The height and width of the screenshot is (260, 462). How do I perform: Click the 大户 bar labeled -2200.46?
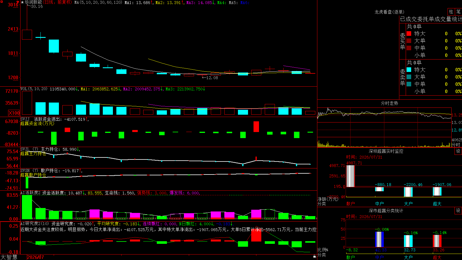click(408, 192)
